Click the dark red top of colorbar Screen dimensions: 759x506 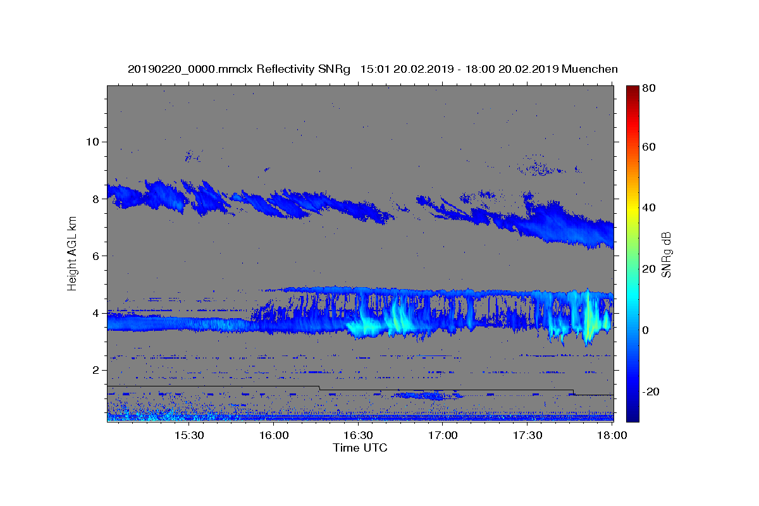tap(632, 89)
